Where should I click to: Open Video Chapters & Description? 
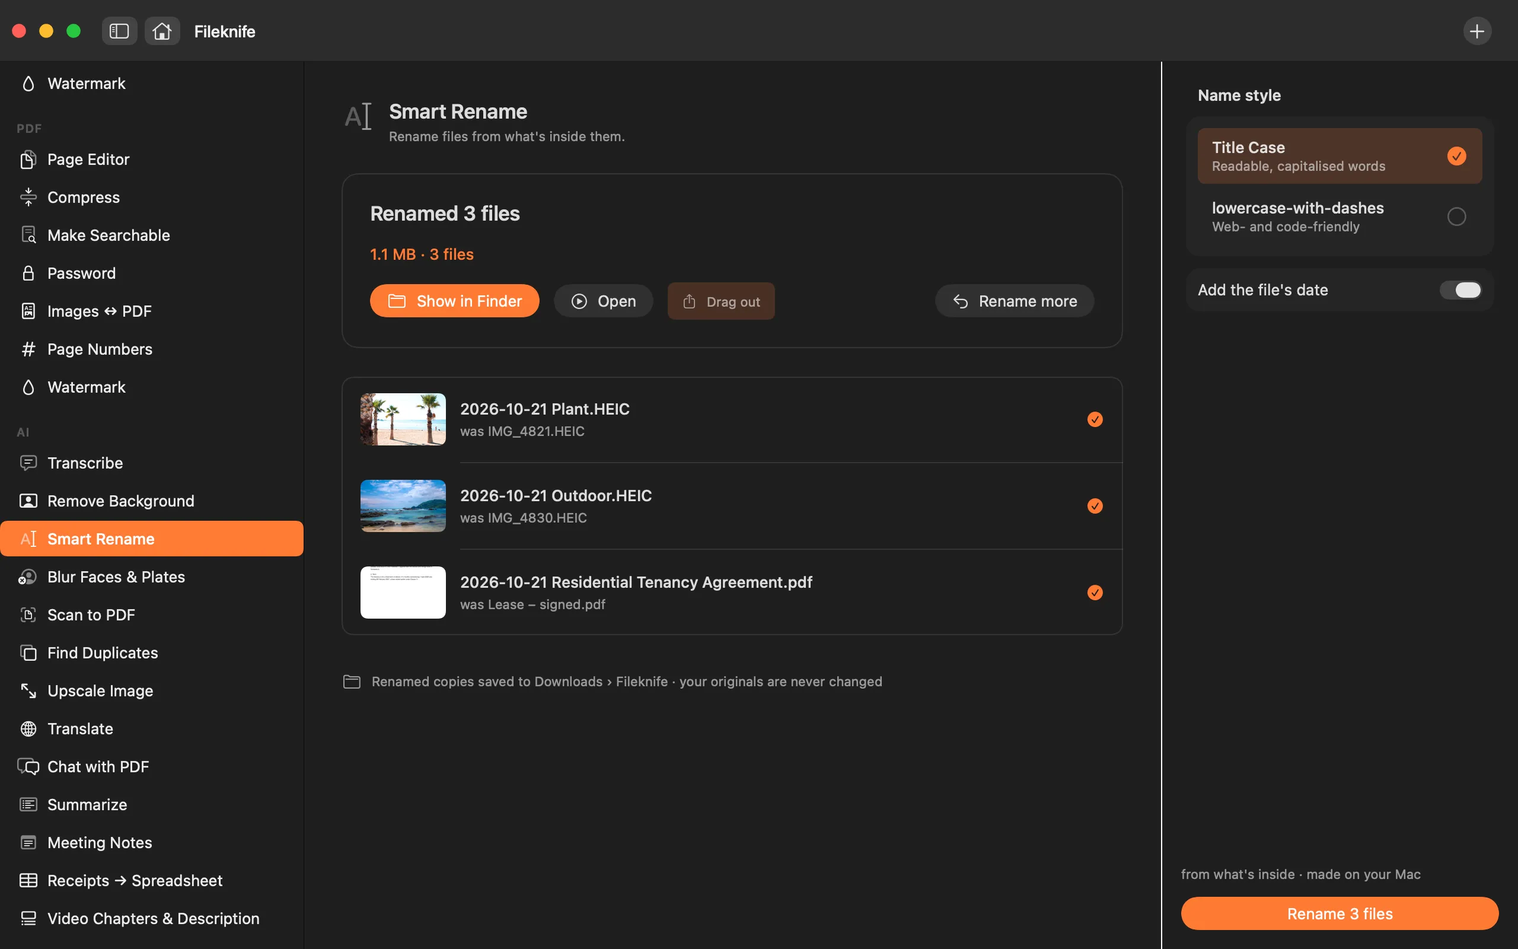pyautogui.click(x=152, y=919)
